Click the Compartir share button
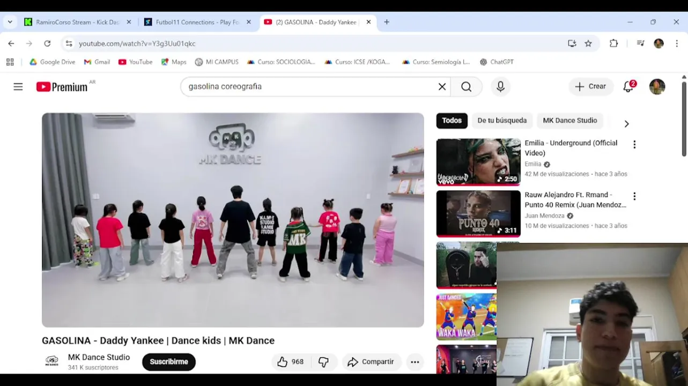 (x=371, y=362)
